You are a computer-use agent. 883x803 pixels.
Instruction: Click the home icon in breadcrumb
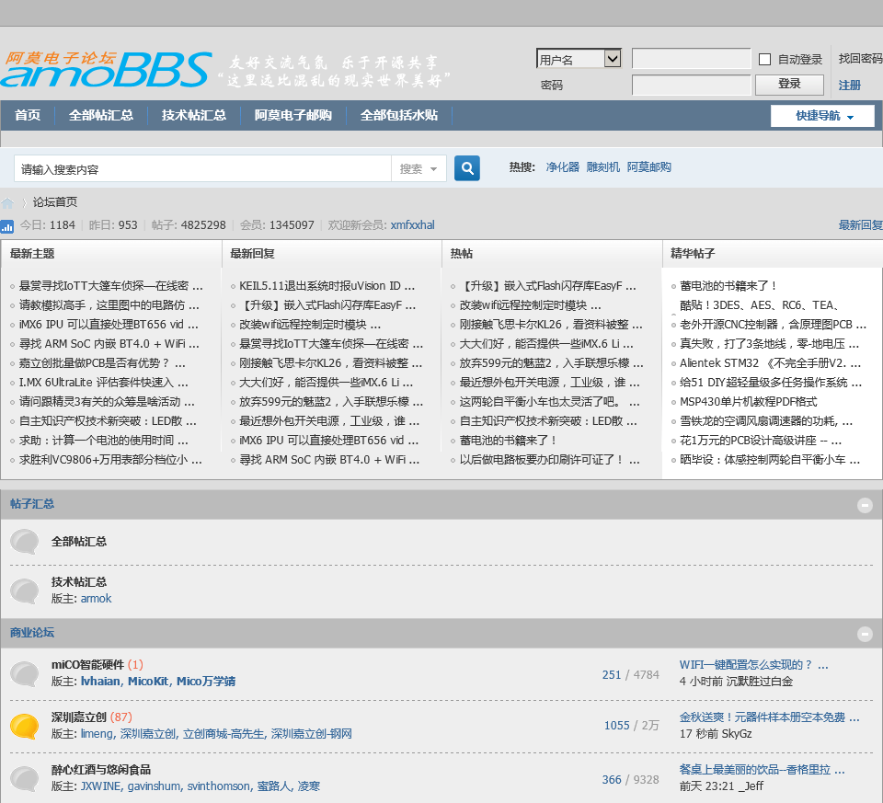click(7, 202)
